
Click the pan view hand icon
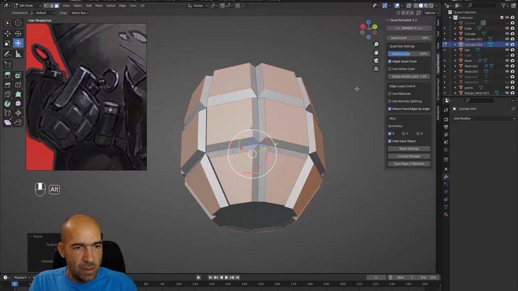click(376, 53)
